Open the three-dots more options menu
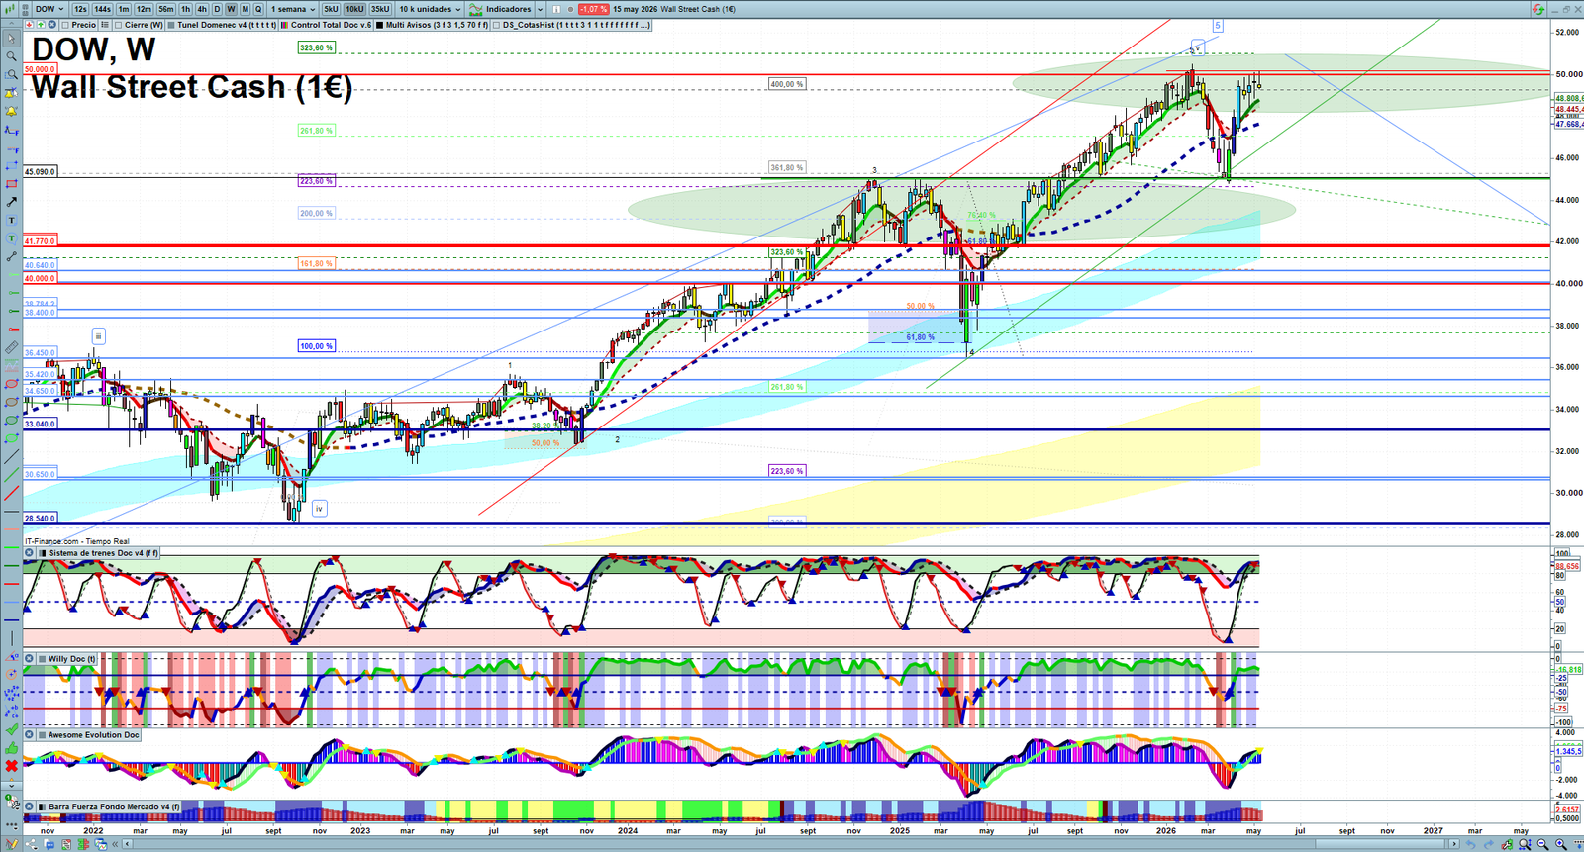 click(11, 825)
